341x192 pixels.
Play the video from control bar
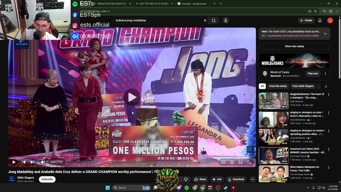[x=14, y=162]
